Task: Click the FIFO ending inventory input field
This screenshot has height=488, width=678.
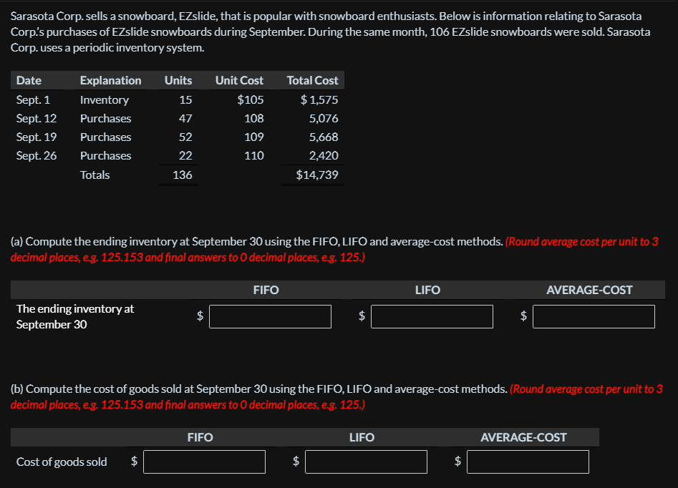Action: (x=270, y=316)
